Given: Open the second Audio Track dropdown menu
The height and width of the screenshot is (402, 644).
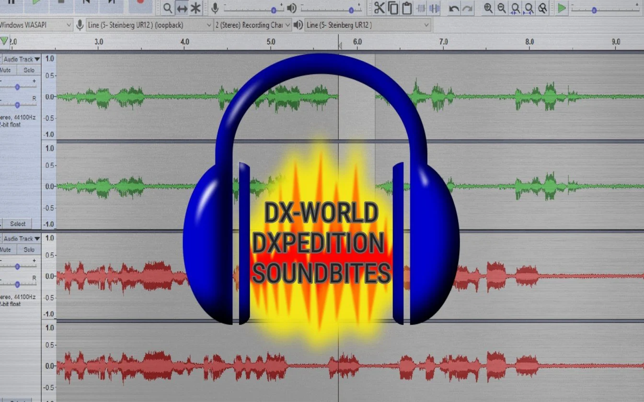Looking at the screenshot, I should (21, 239).
